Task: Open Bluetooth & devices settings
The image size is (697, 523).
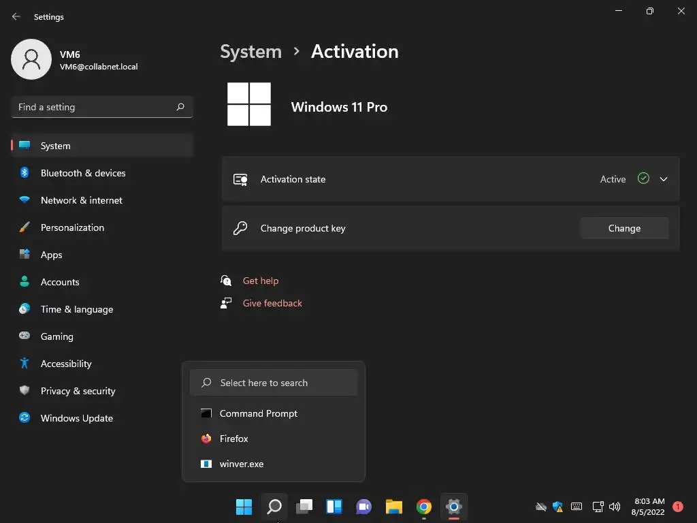Action: (x=102, y=173)
